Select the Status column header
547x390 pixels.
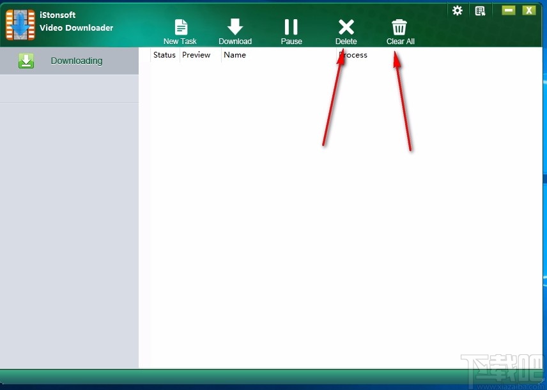(164, 55)
